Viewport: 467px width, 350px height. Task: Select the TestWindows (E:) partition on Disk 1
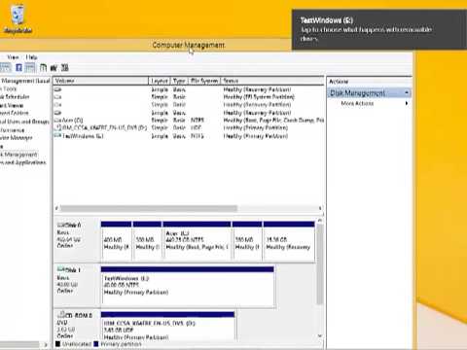pos(188,286)
